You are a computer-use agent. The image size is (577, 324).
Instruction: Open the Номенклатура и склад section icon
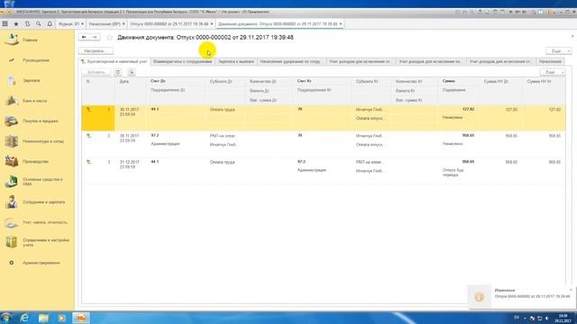tap(12, 141)
